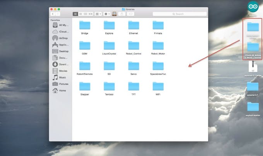Select the Robot_Motor folder
263x156 pixels.
(158, 45)
